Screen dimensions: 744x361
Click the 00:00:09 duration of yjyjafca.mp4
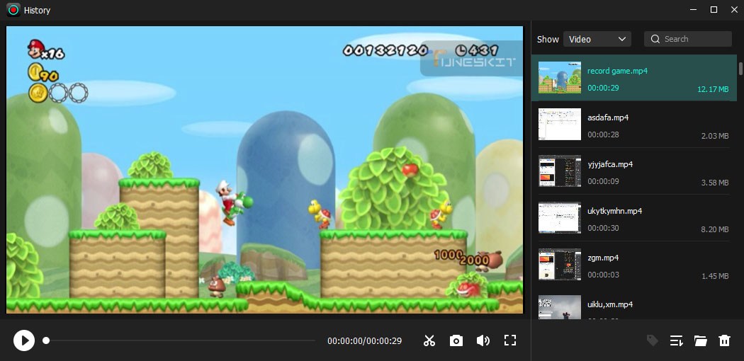tap(603, 181)
